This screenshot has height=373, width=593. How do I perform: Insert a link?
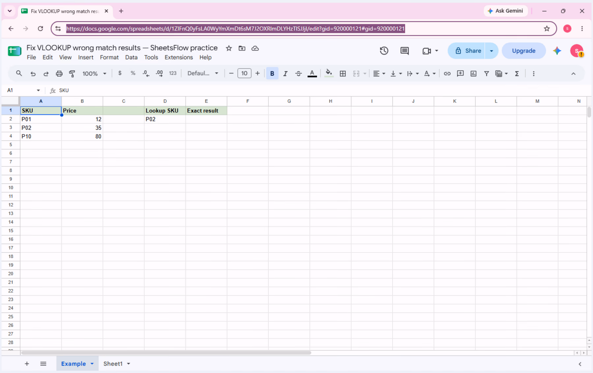447,73
